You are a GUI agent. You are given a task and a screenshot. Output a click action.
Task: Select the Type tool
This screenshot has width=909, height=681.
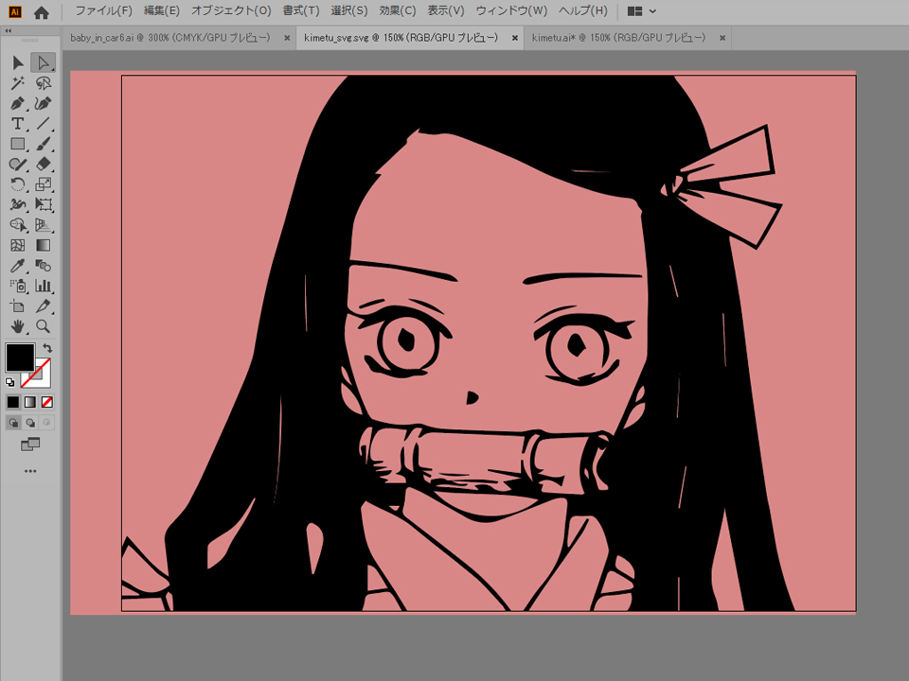tap(18, 124)
